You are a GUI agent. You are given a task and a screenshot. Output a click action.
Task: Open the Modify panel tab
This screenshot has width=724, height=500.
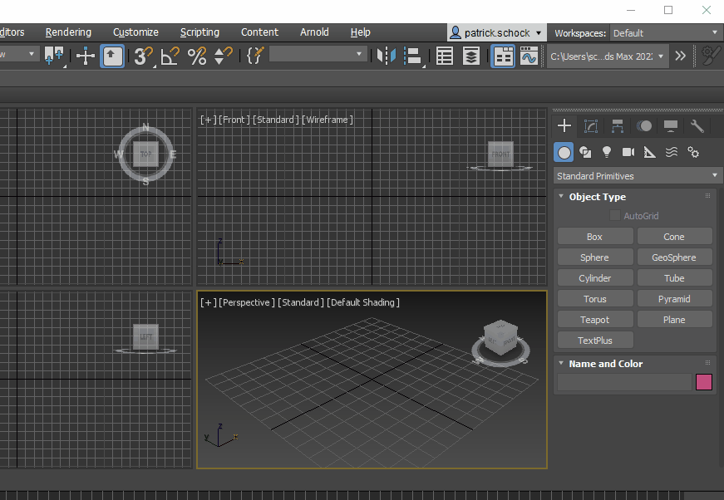tap(591, 126)
